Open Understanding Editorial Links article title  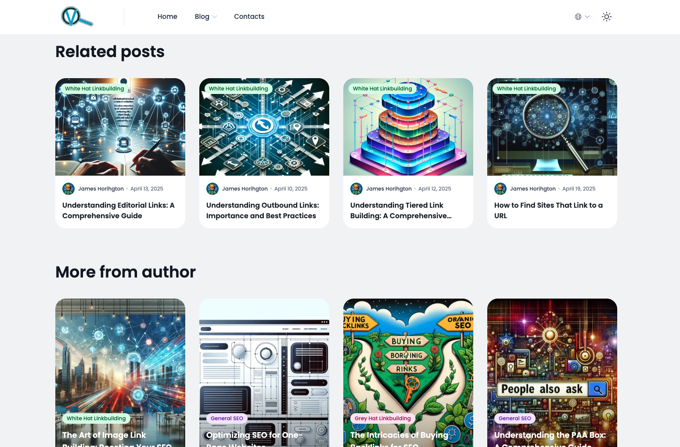[119, 211]
